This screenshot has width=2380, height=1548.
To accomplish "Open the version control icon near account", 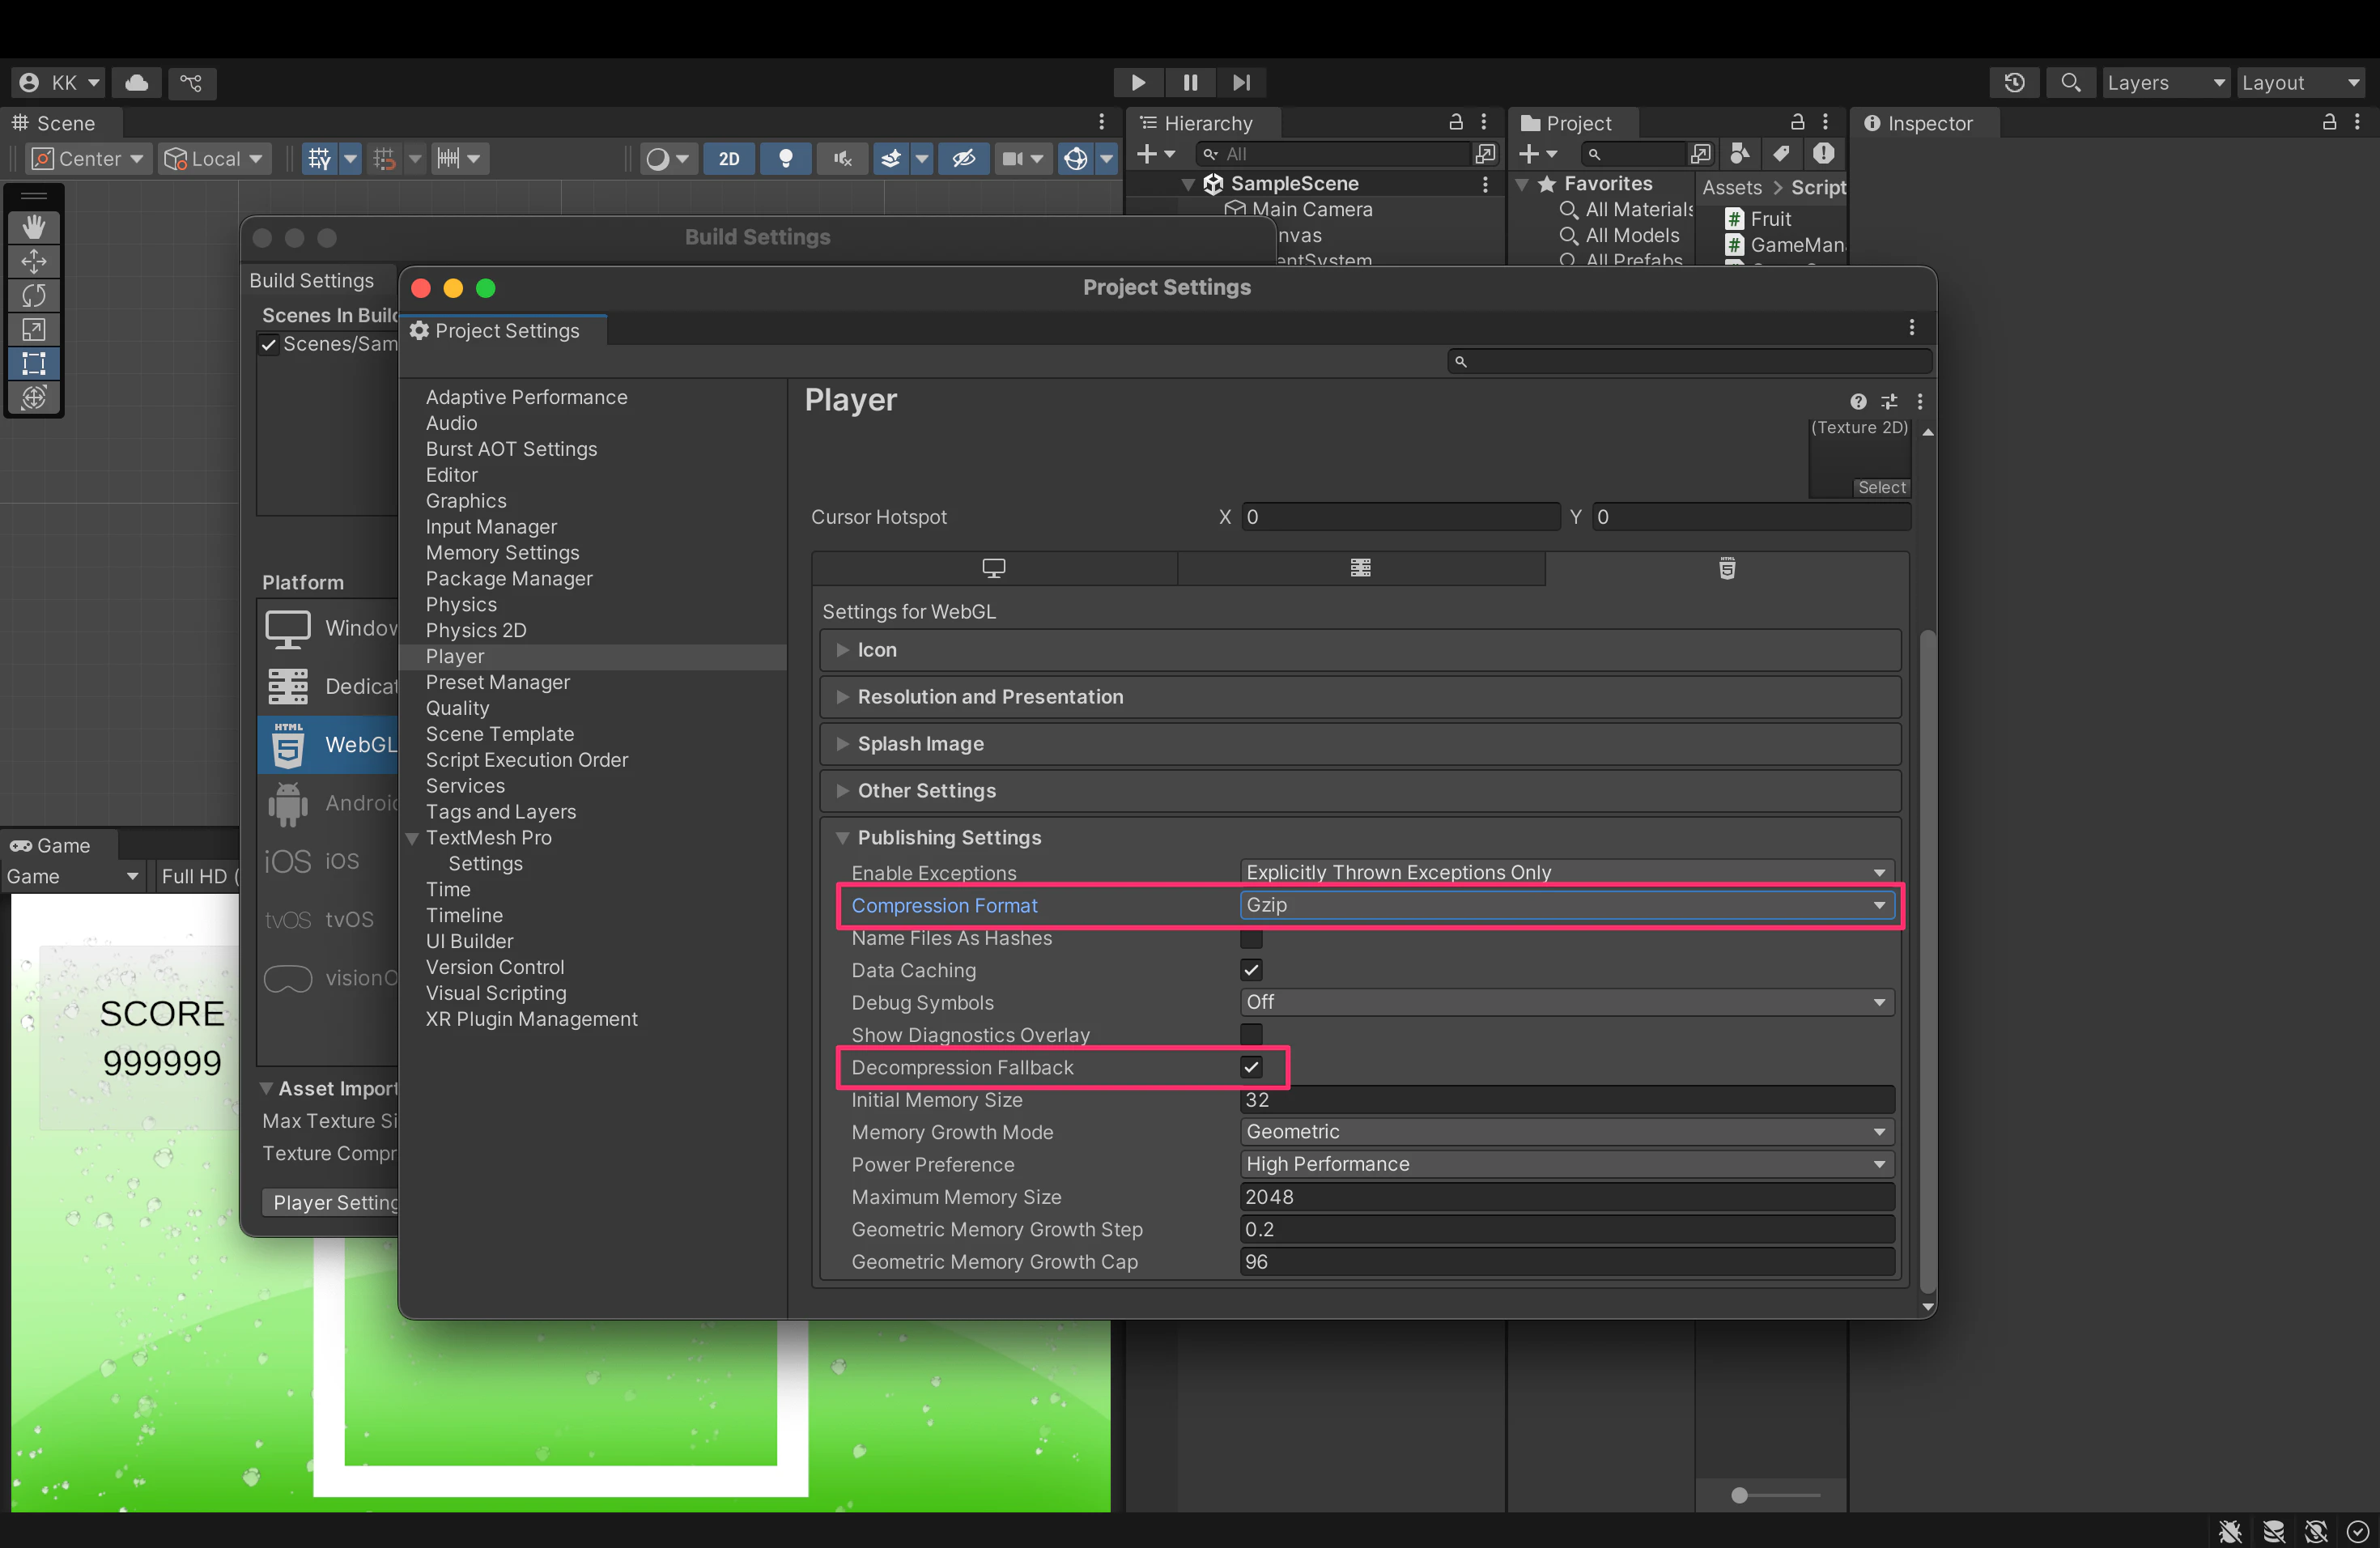I will [x=191, y=83].
